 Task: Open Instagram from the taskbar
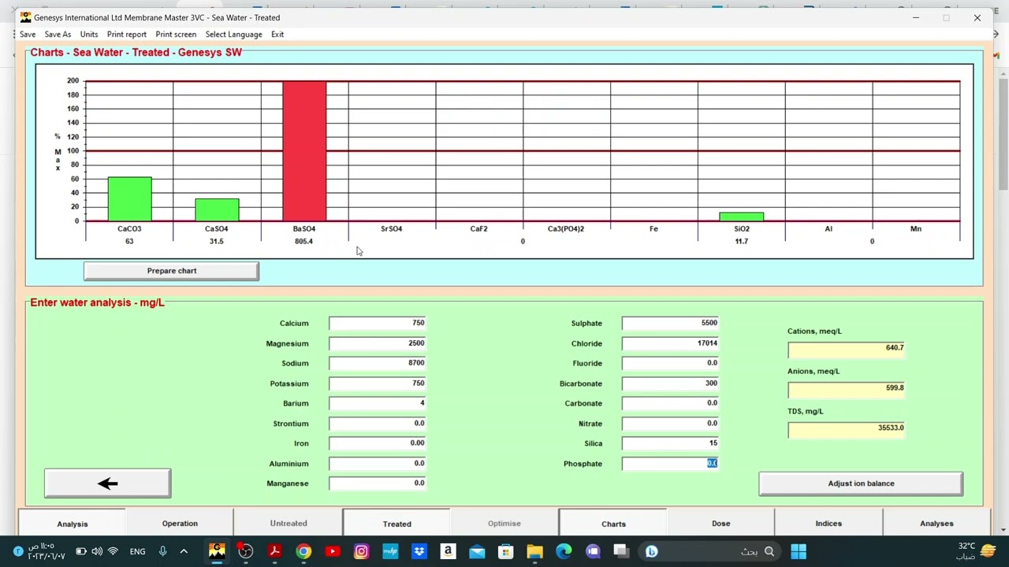click(361, 551)
